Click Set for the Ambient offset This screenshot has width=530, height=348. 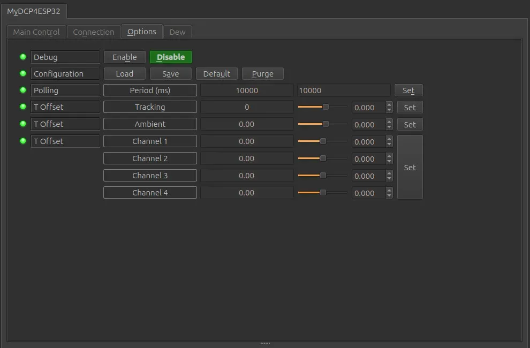(x=410, y=124)
